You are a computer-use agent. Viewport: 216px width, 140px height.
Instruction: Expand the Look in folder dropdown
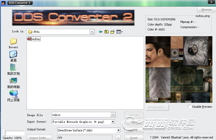92,32
